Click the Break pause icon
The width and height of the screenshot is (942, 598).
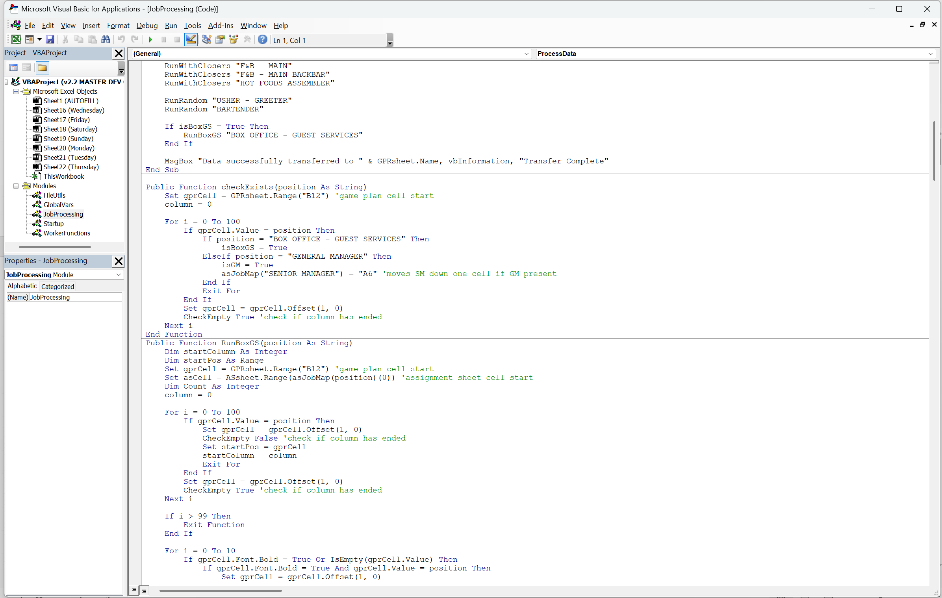164,39
